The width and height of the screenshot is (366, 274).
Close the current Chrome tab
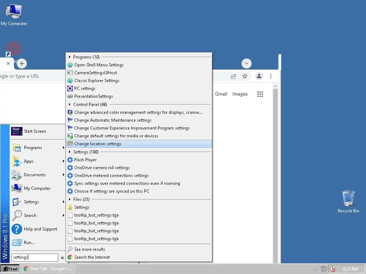(8, 64)
